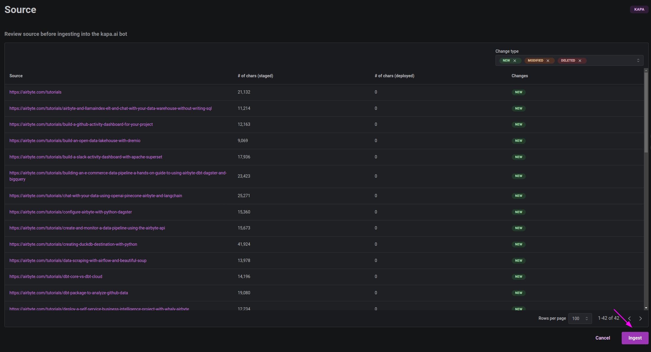651x352 pixels.
Task: Click the # of chars (staged) header
Action: (x=255, y=76)
